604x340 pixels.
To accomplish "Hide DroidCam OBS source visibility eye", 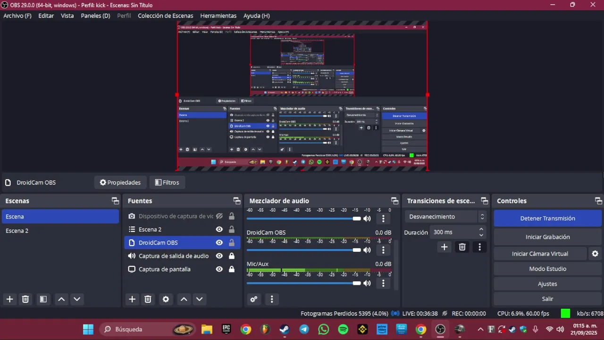I will click(219, 243).
